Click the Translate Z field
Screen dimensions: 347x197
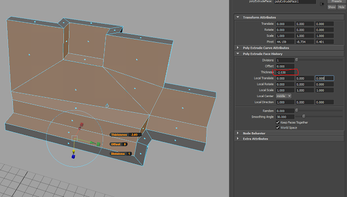[324, 24]
